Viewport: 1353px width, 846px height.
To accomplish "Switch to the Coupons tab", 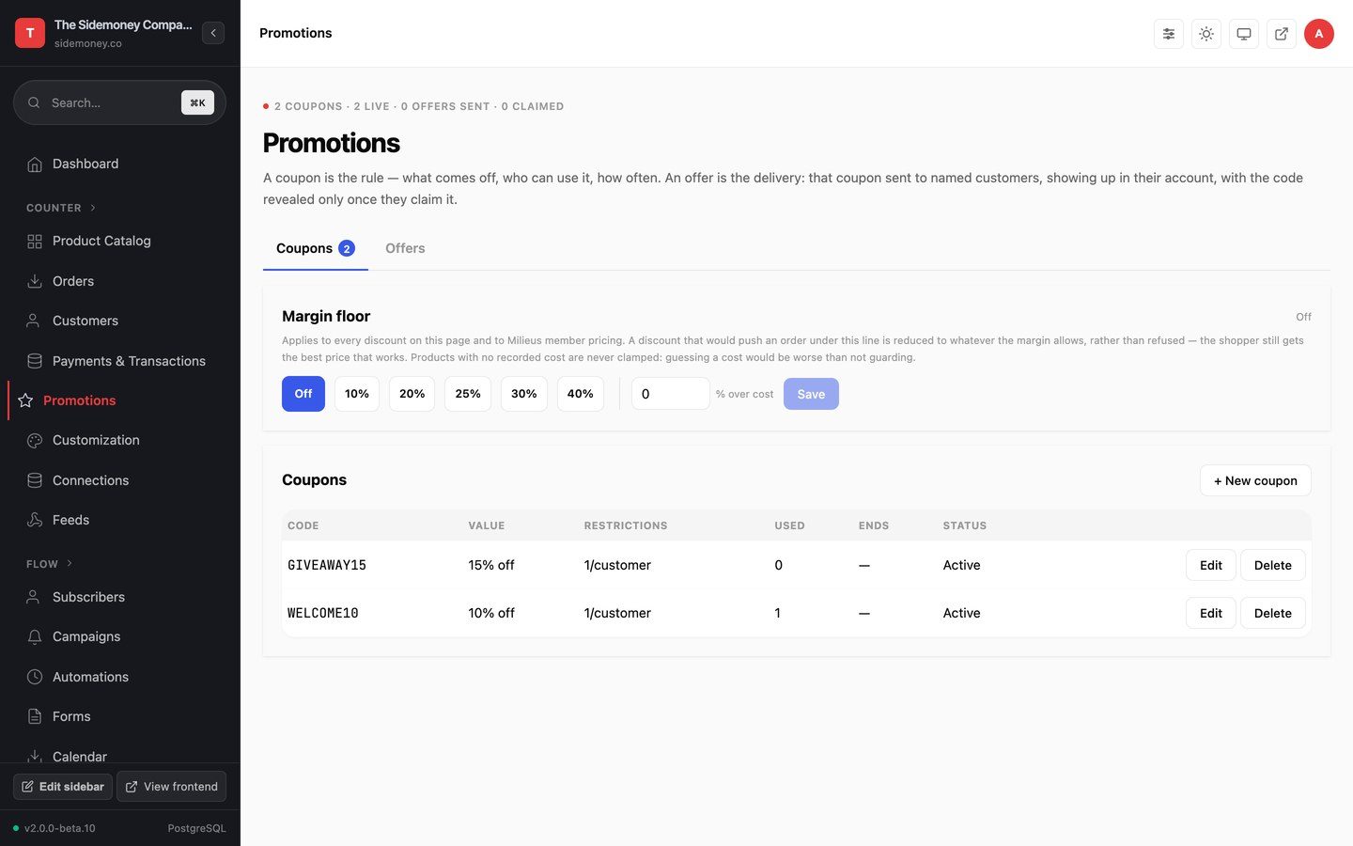I will click(x=315, y=248).
